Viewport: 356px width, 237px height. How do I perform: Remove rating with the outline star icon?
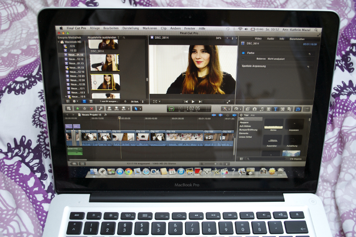pos(85,108)
